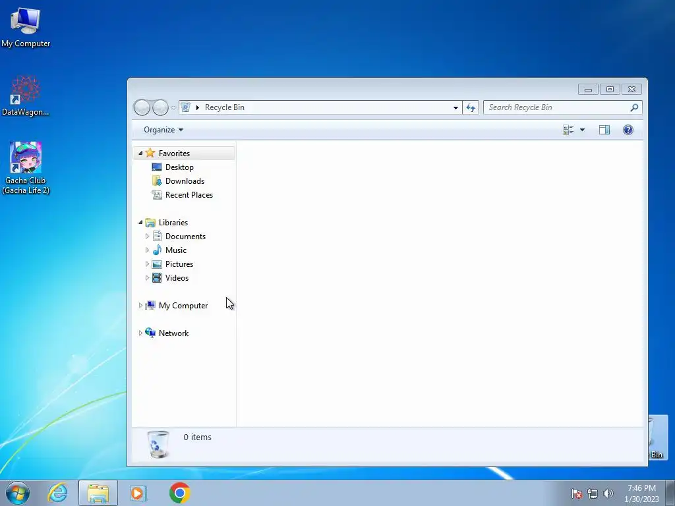Maximize the Recycle Bin window
The width and height of the screenshot is (675, 506).
coord(610,90)
